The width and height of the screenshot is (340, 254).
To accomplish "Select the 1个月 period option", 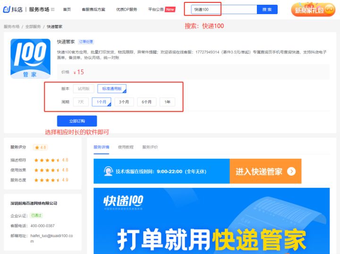I will [x=102, y=102].
